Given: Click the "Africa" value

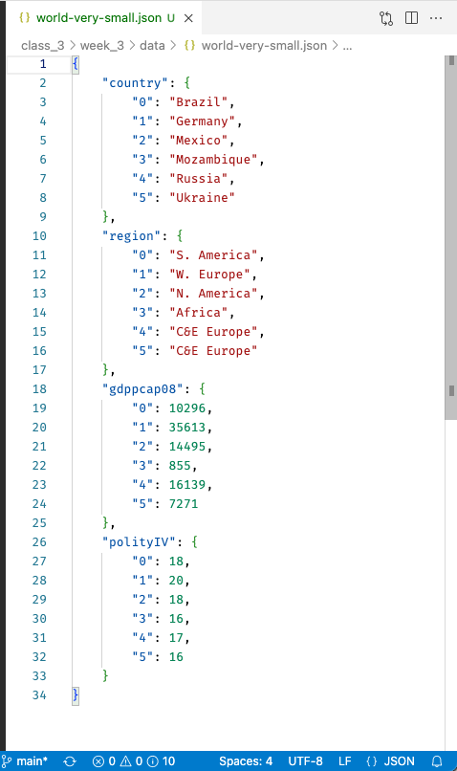Looking at the screenshot, I should tap(199, 313).
